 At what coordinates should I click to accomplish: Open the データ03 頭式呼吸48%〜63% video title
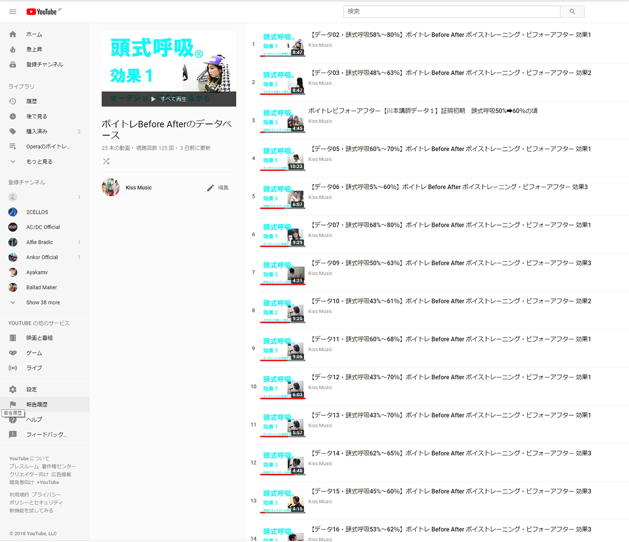pos(450,73)
